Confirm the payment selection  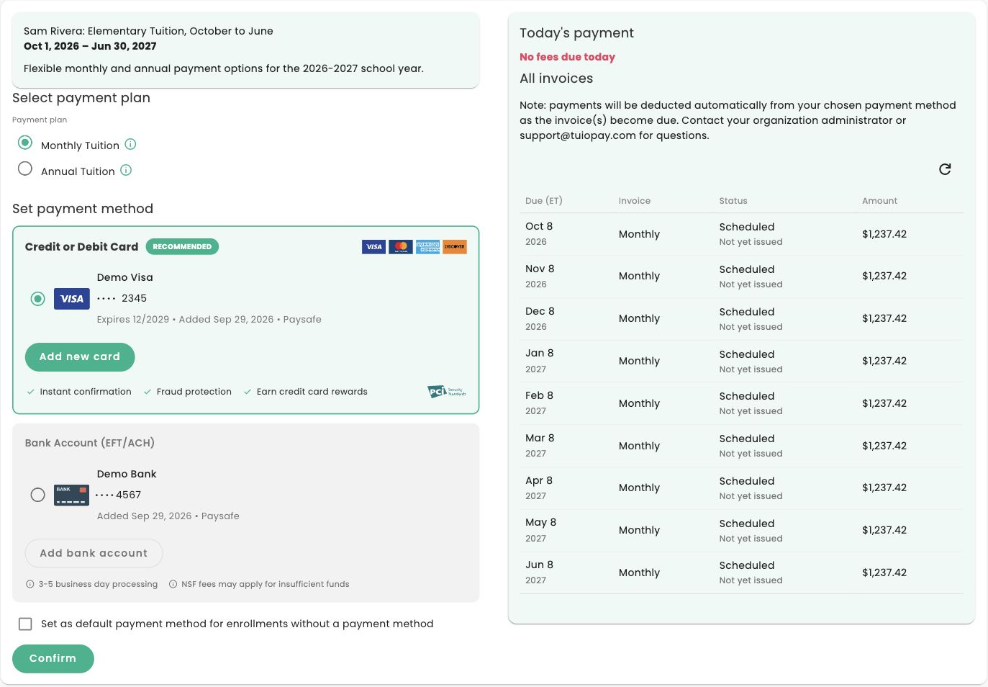(x=53, y=659)
